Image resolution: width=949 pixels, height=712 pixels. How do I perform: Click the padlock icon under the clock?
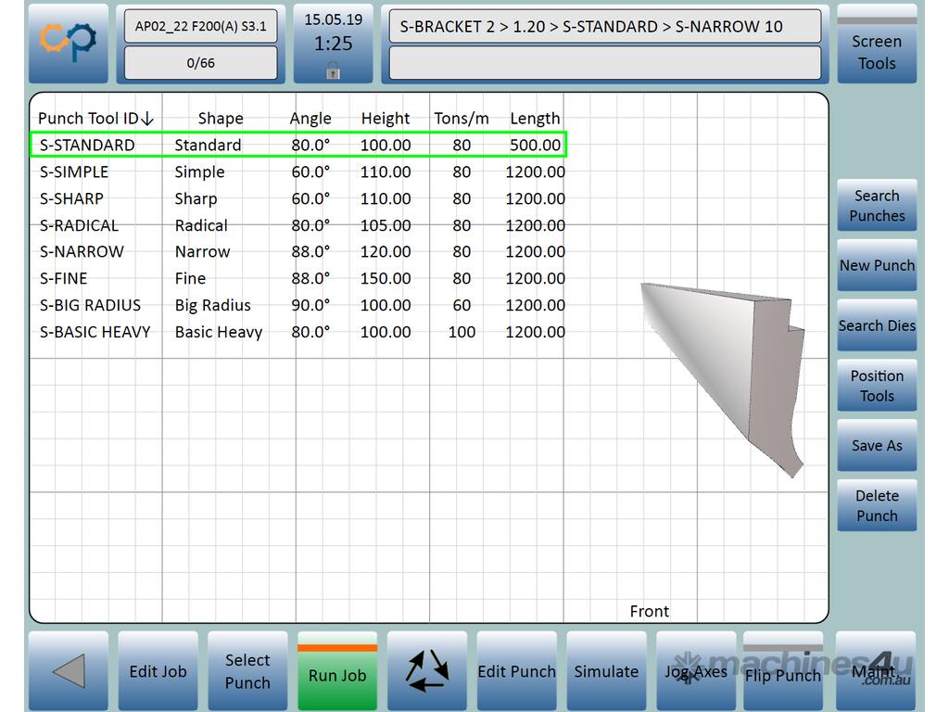pos(333,70)
